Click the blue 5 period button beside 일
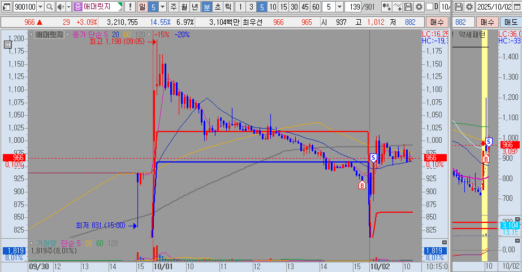 (x=153, y=7)
